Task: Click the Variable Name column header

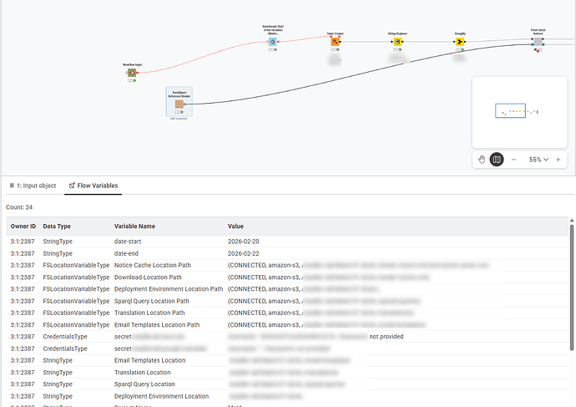Action: [x=134, y=226]
